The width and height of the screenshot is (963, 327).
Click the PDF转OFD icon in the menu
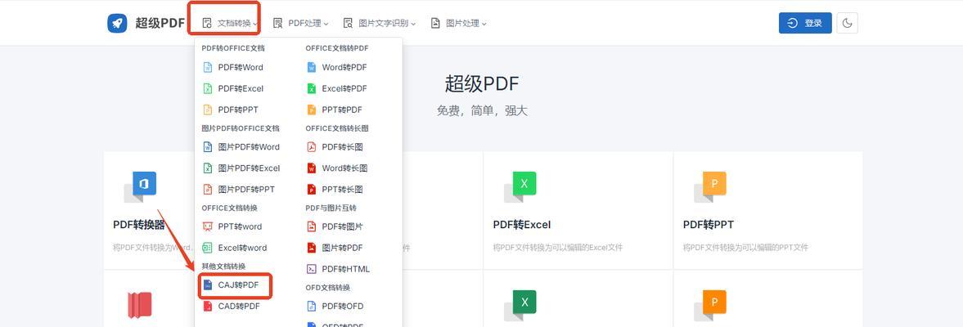point(312,306)
